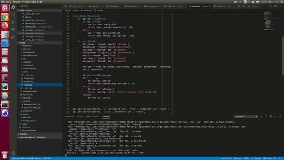This screenshot has width=284, height=160.
Task: Create a new terminal with plus icon
Action: (261, 116)
